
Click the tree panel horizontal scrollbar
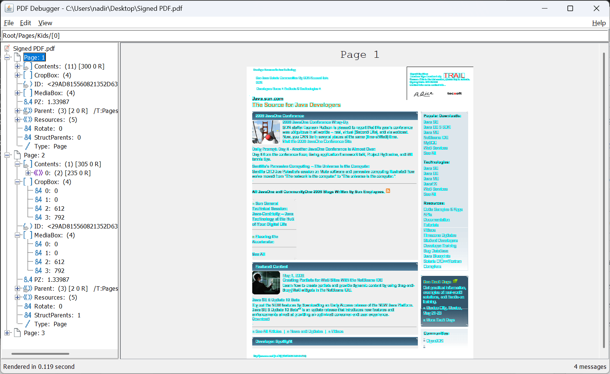(x=40, y=354)
